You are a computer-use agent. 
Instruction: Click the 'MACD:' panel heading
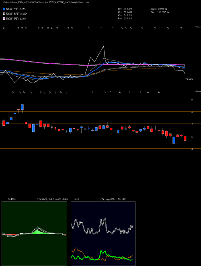pos(12,199)
